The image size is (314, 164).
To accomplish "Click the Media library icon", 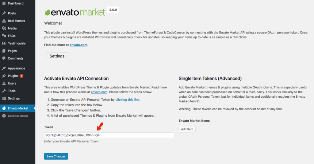I will pyautogui.click(x=4, y=28).
